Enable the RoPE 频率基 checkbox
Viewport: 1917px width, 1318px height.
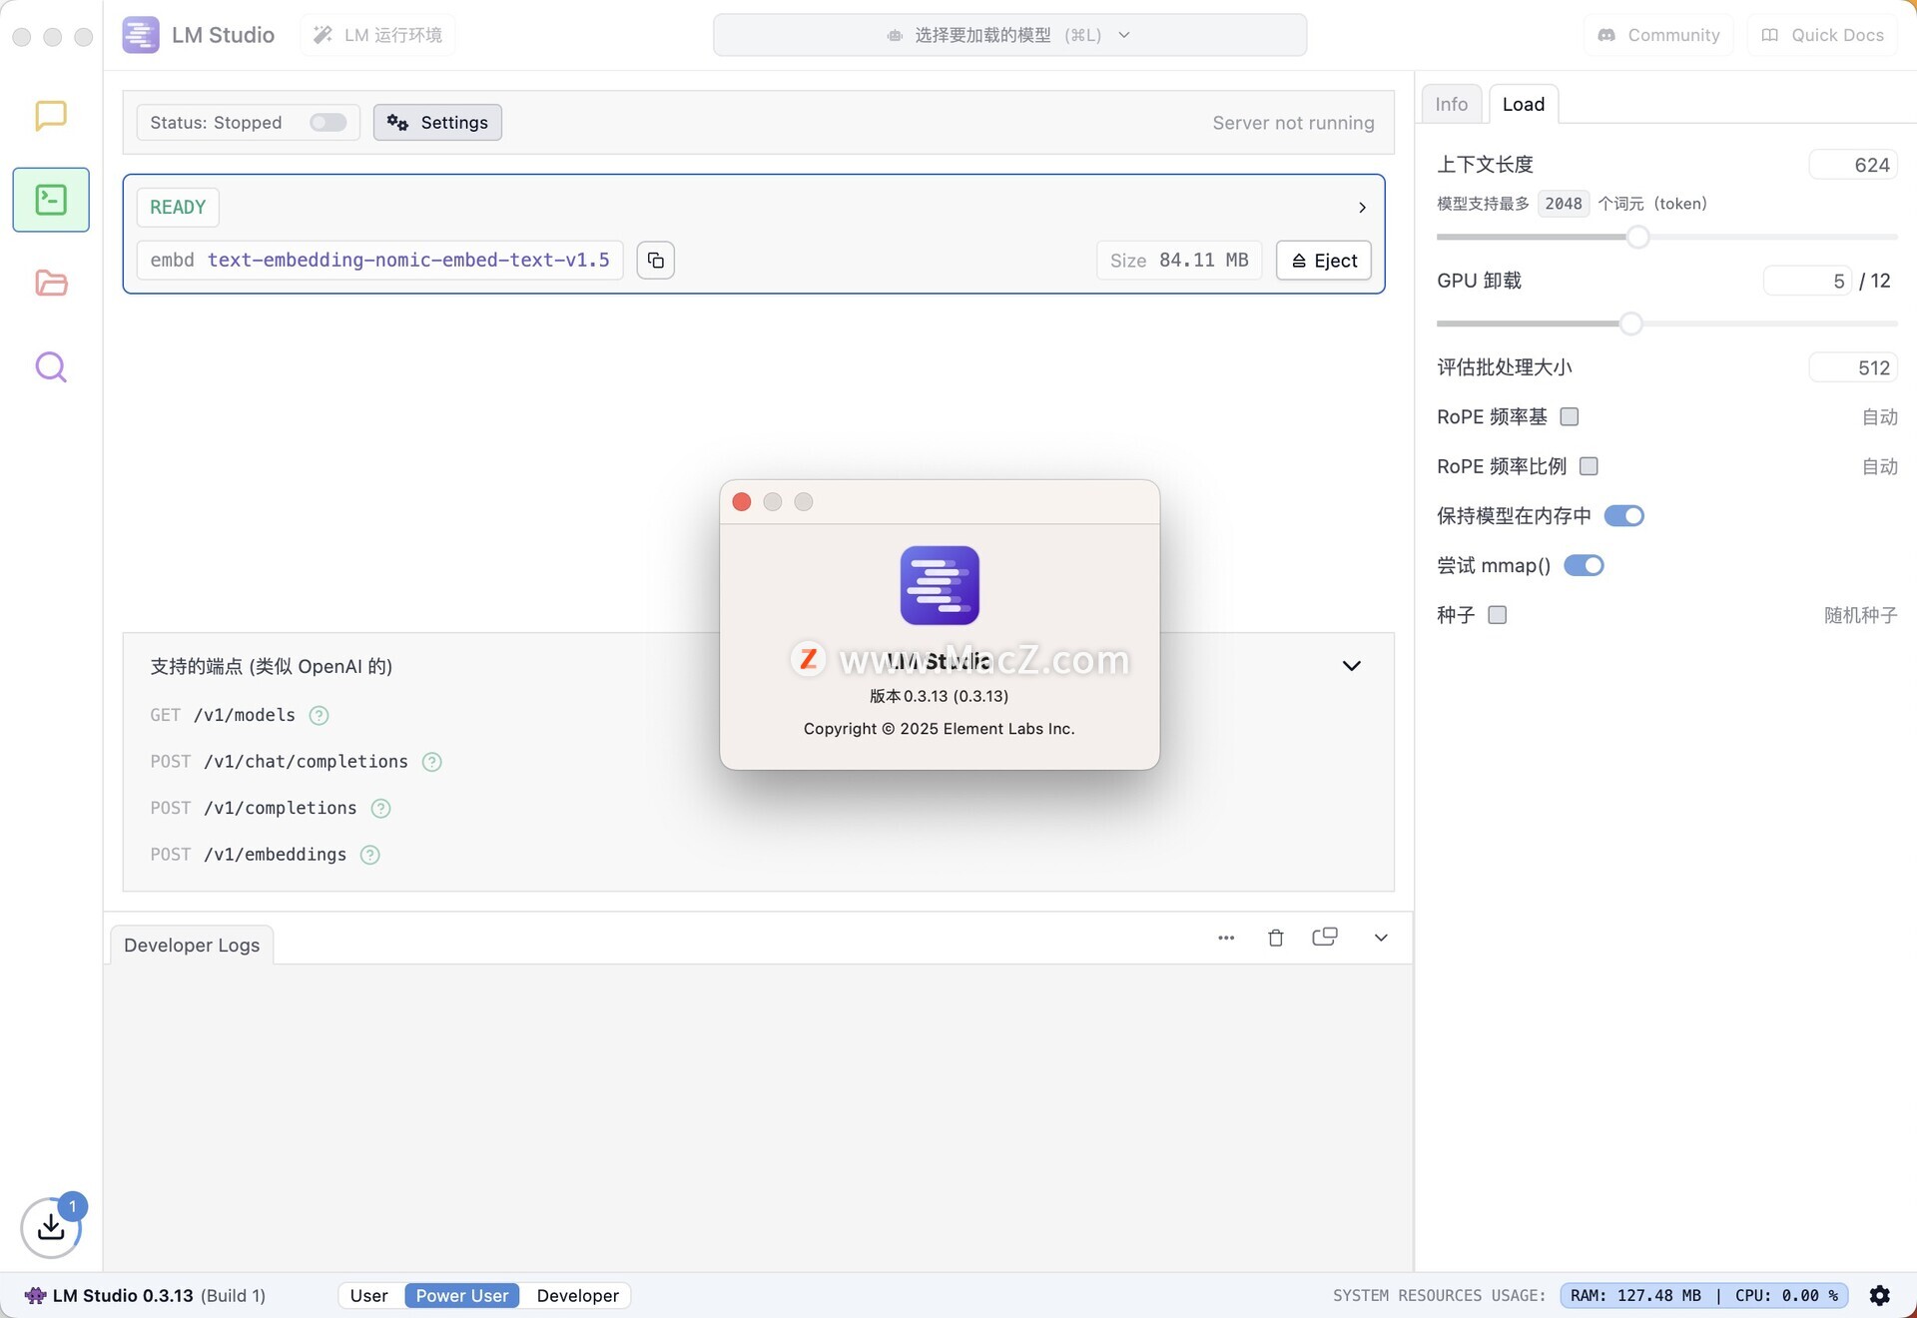coord(1570,416)
